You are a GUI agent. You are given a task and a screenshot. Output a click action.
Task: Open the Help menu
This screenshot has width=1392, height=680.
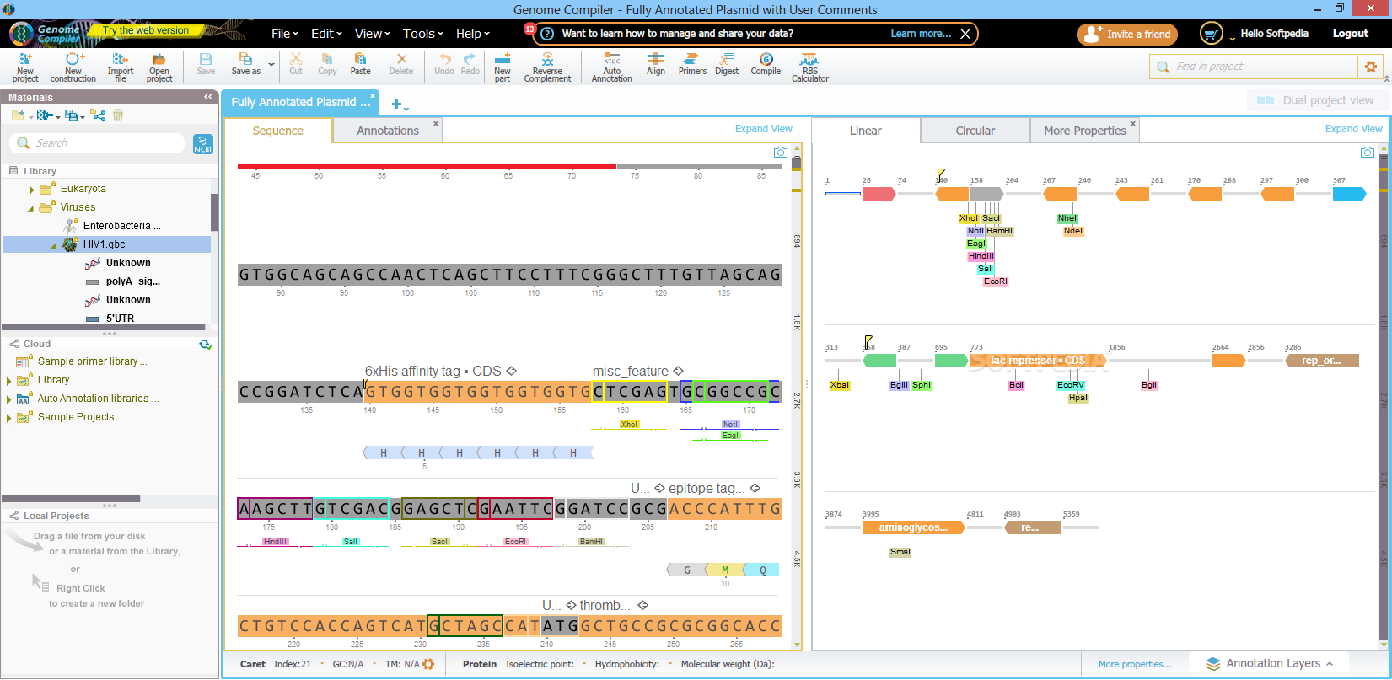pos(472,34)
